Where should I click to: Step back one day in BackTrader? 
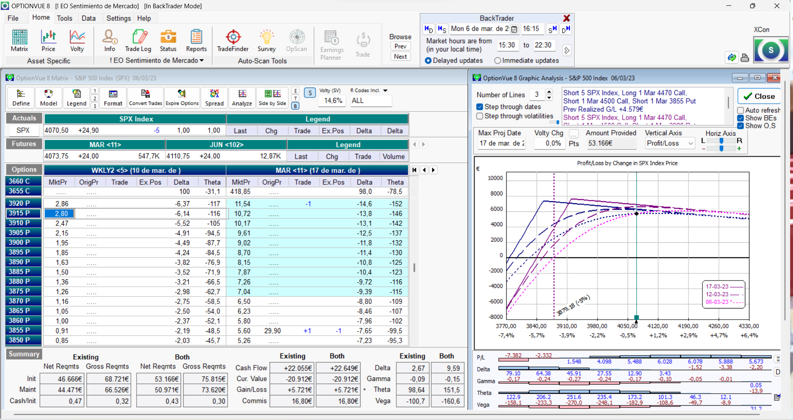pyautogui.click(x=428, y=29)
